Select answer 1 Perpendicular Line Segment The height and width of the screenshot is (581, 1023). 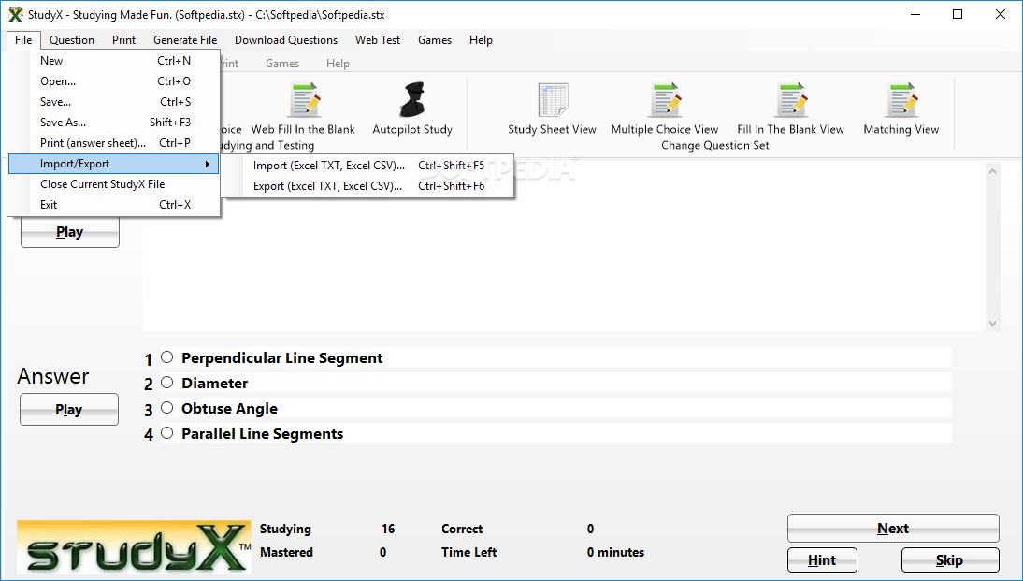167,357
